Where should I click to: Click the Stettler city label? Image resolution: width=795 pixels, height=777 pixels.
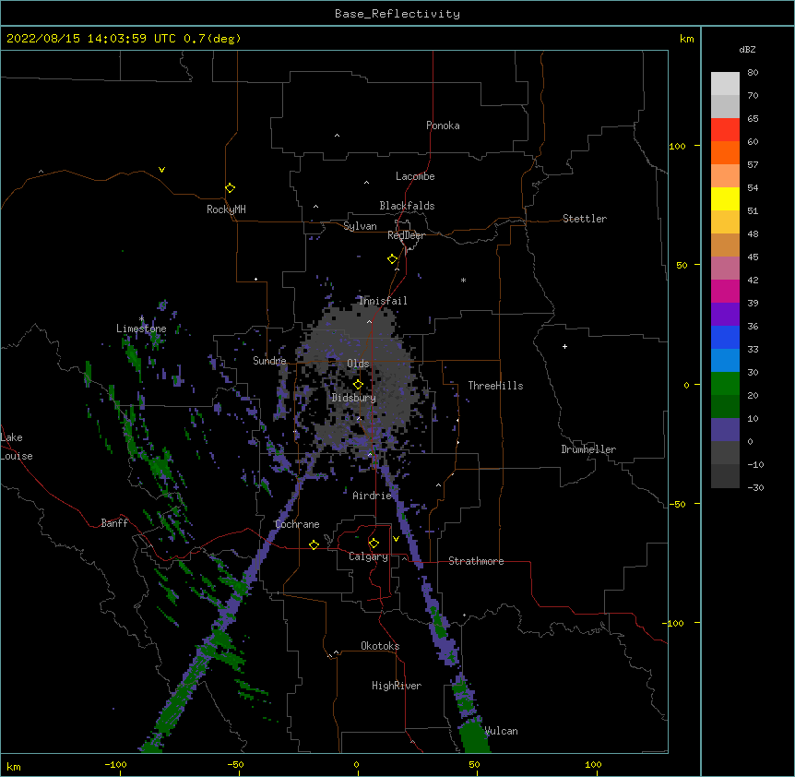pos(585,219)
